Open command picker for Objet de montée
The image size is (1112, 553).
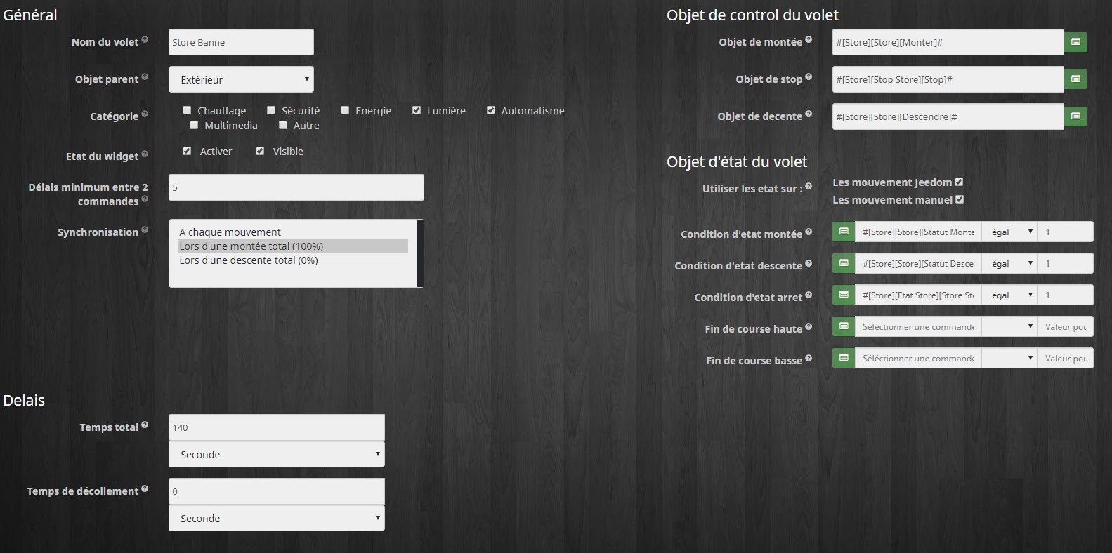click(1075, 42)
